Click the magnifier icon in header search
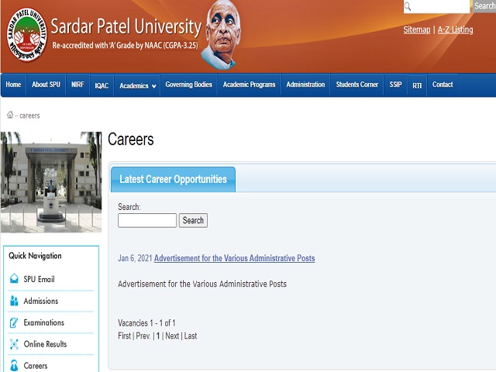 tap(408, 6)
